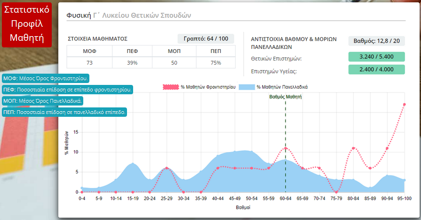Screen dimensions: 421x220
Task: Click the pink data point at 80-84
Action: coord(353,148)
